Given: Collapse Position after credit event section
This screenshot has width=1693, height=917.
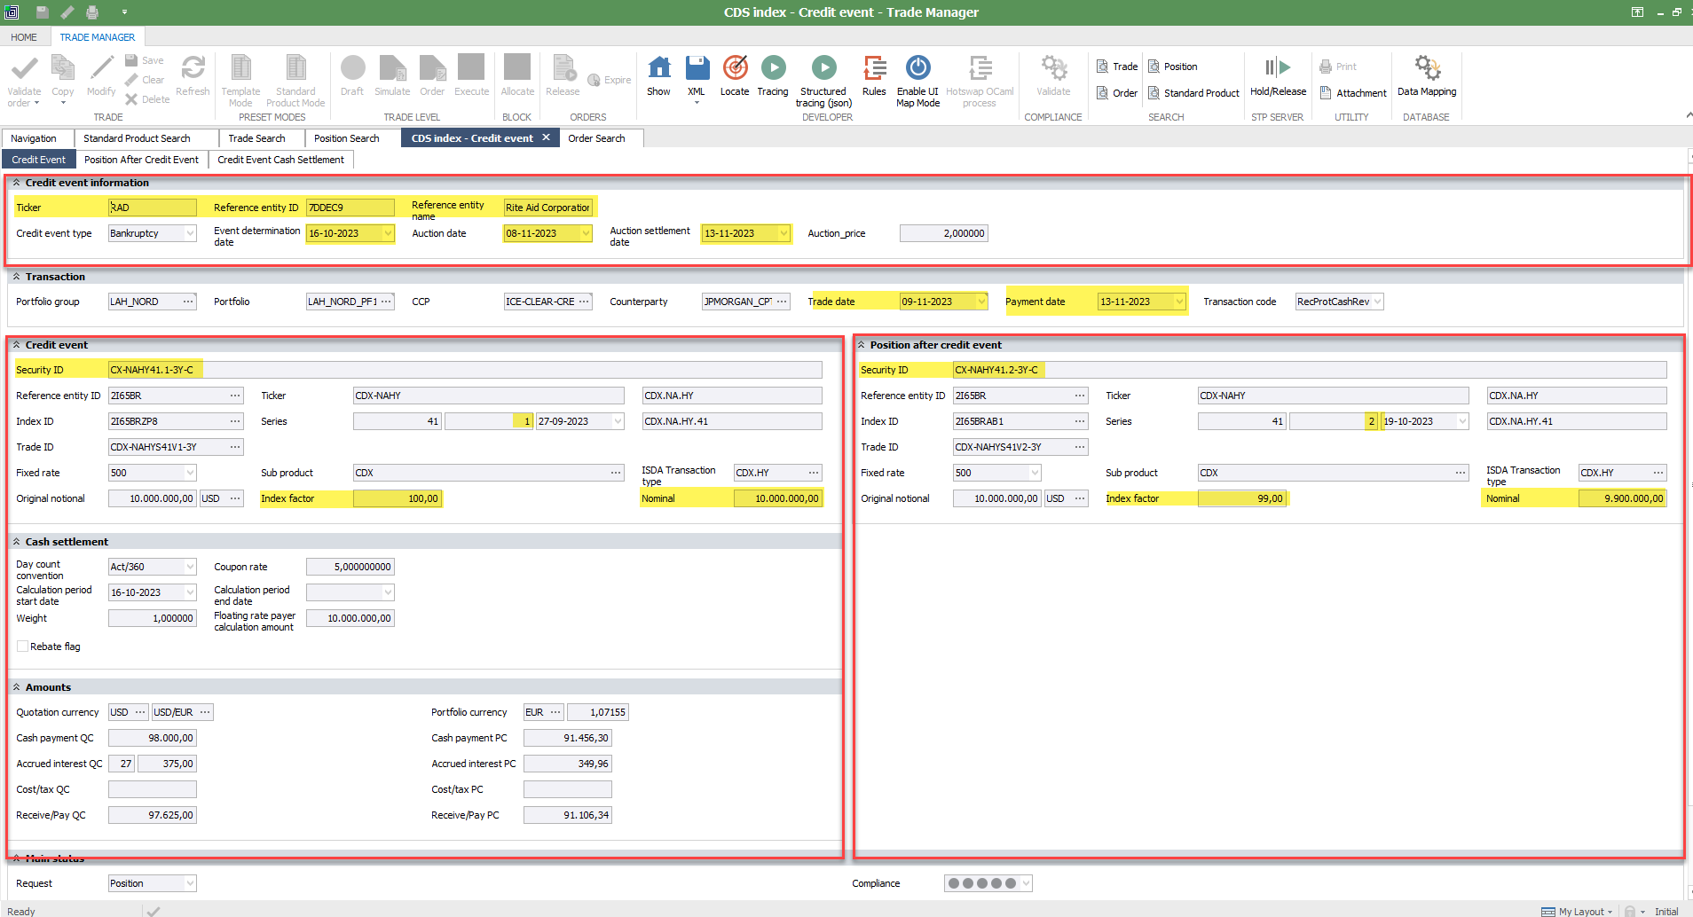Looking at the screenshot, I should [861, 345].
